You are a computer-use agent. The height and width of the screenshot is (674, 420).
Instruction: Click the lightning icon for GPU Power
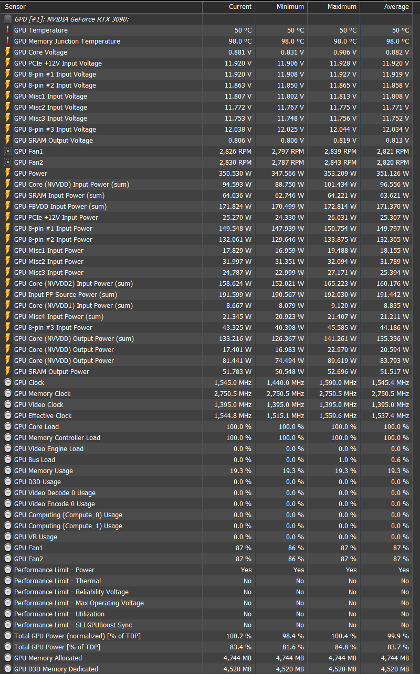click(8, 173)
